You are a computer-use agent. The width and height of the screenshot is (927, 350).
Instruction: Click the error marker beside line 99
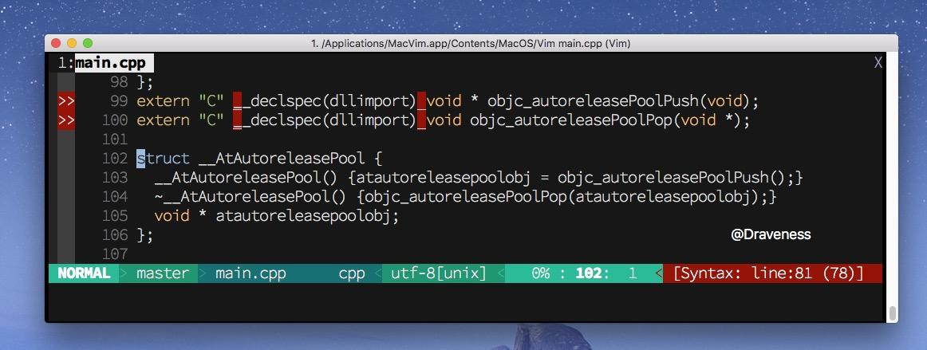tap(66, 101)
